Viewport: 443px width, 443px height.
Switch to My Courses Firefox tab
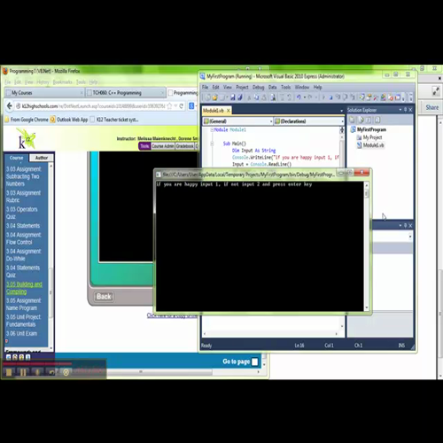44,93
